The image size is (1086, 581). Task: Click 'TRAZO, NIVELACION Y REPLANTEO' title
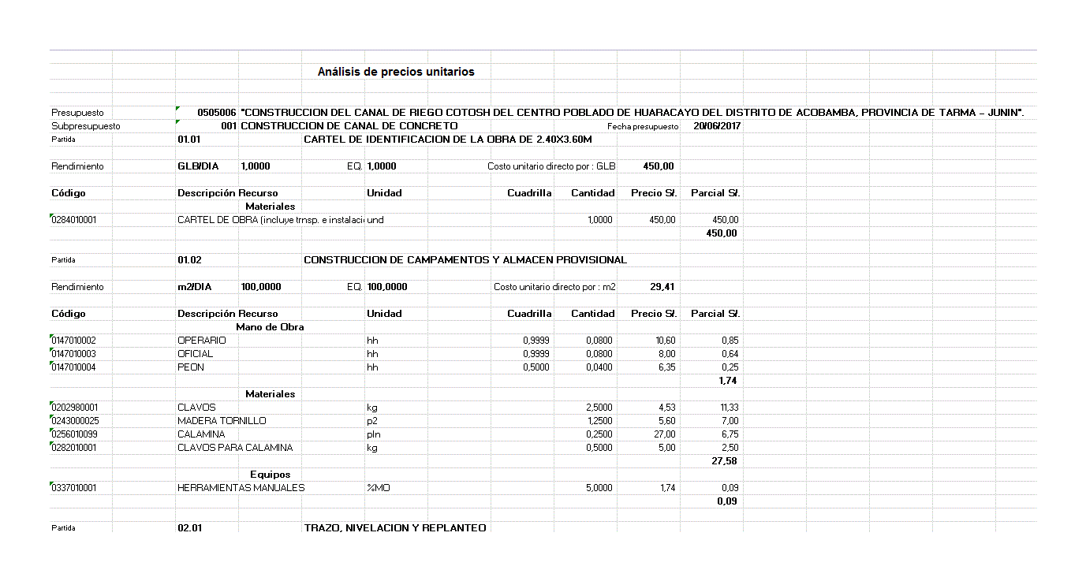(x=395, y=528)
